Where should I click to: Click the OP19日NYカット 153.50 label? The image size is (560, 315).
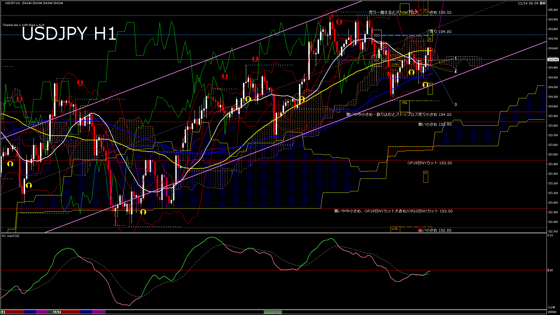[x=429, y=163]
